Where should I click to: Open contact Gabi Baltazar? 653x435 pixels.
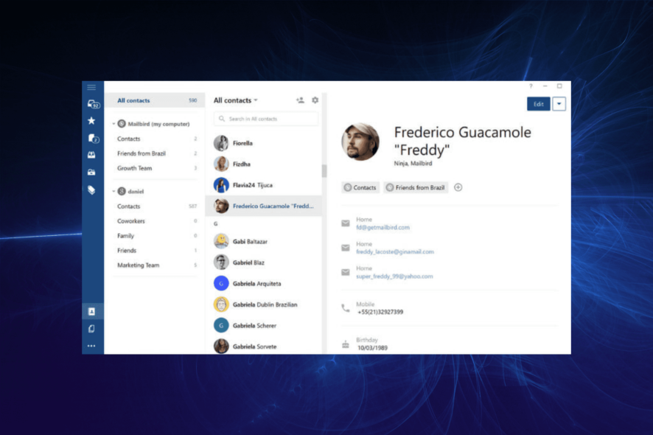264,241
